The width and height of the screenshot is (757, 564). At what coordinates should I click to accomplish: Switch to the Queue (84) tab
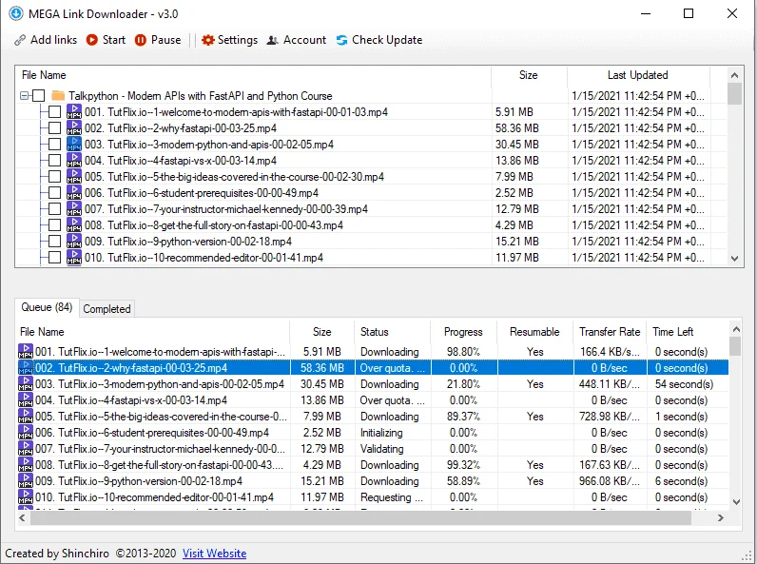[47, 307]
